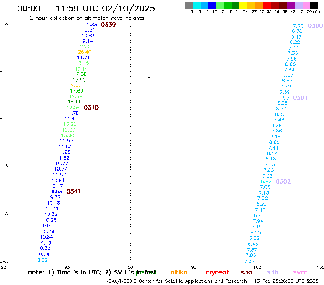The width and height of the screenshot is (324, 285).
Task: Click the 0302 time marker
Action: pyautogui.click(x=283, y=182)
